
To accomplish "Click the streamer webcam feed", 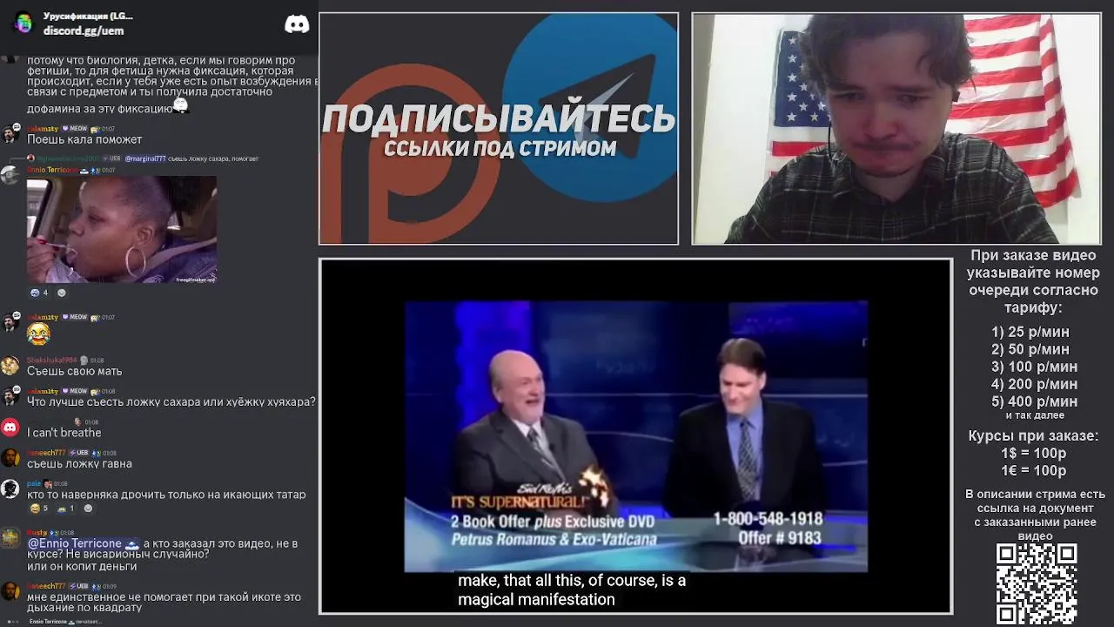I will (x=896, y=129).
